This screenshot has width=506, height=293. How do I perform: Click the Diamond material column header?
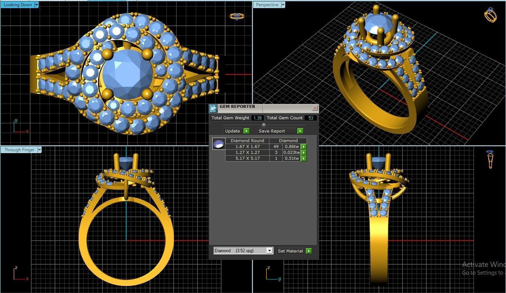point(288,141)
